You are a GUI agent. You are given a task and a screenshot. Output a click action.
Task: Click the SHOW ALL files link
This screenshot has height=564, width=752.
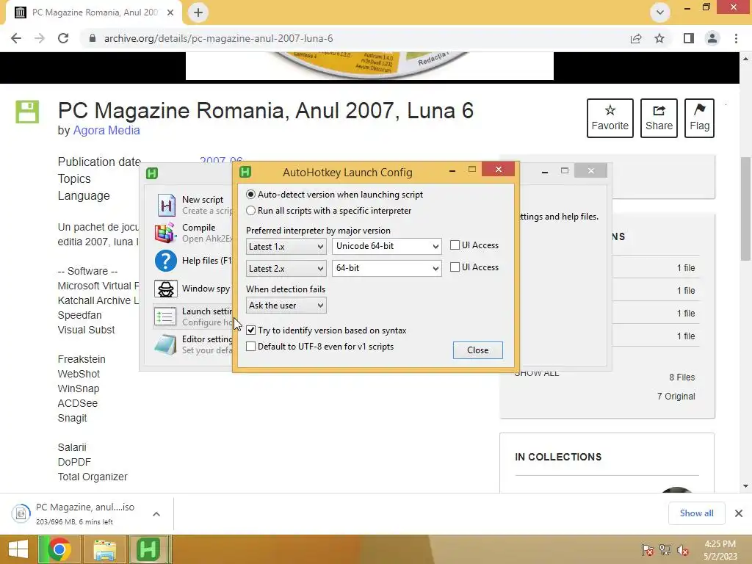(537, 373)
